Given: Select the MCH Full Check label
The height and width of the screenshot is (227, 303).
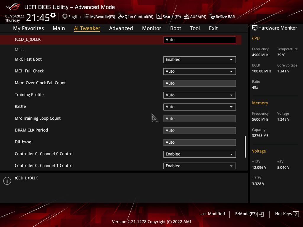Looking at the screenshot, I should tap(29, 71).
